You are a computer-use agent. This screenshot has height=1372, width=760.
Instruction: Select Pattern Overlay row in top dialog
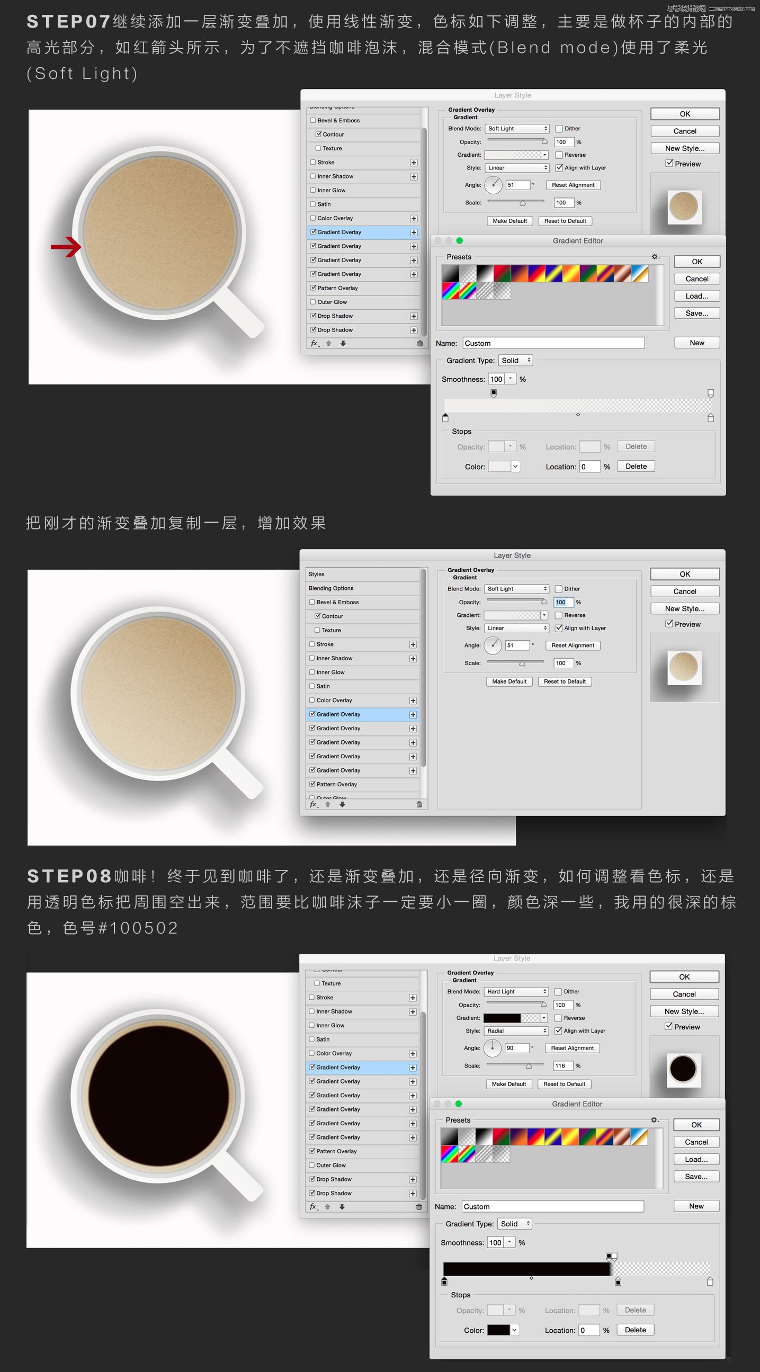(364, 288)
